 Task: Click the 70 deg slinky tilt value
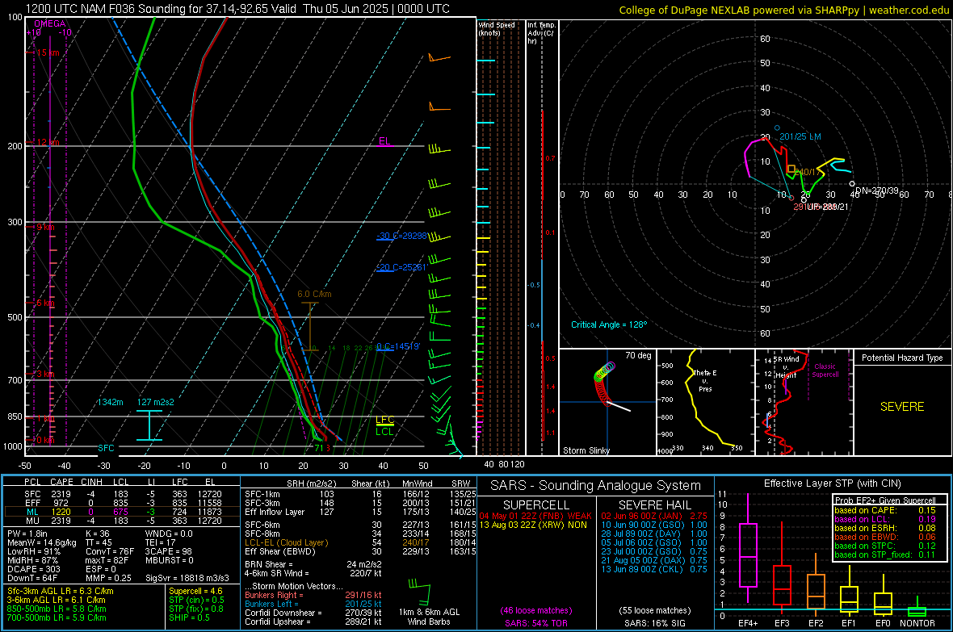638,355
